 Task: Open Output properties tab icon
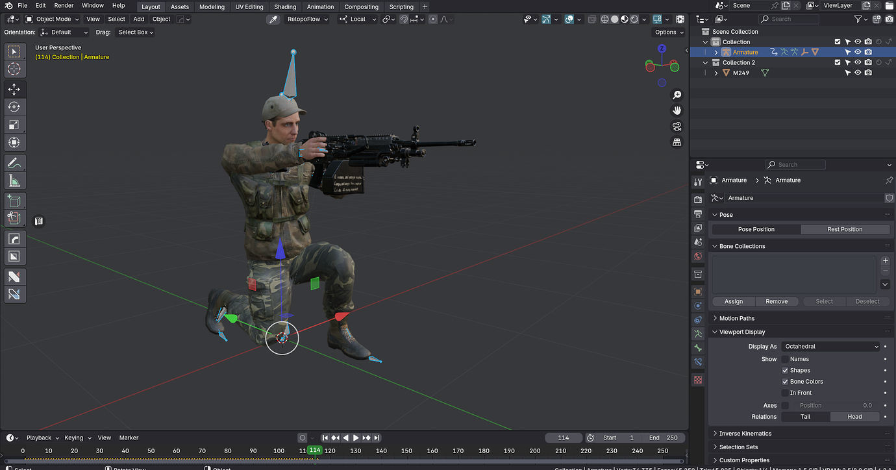(x=698, y=214)
